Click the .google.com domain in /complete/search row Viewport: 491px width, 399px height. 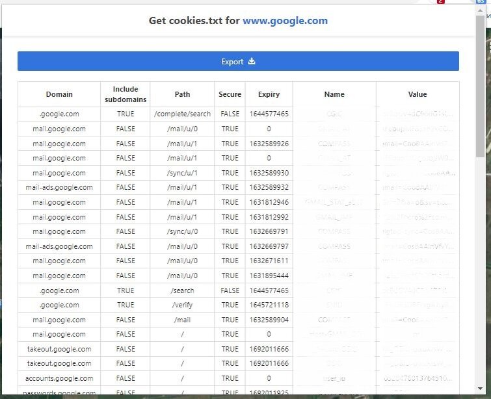59,114
